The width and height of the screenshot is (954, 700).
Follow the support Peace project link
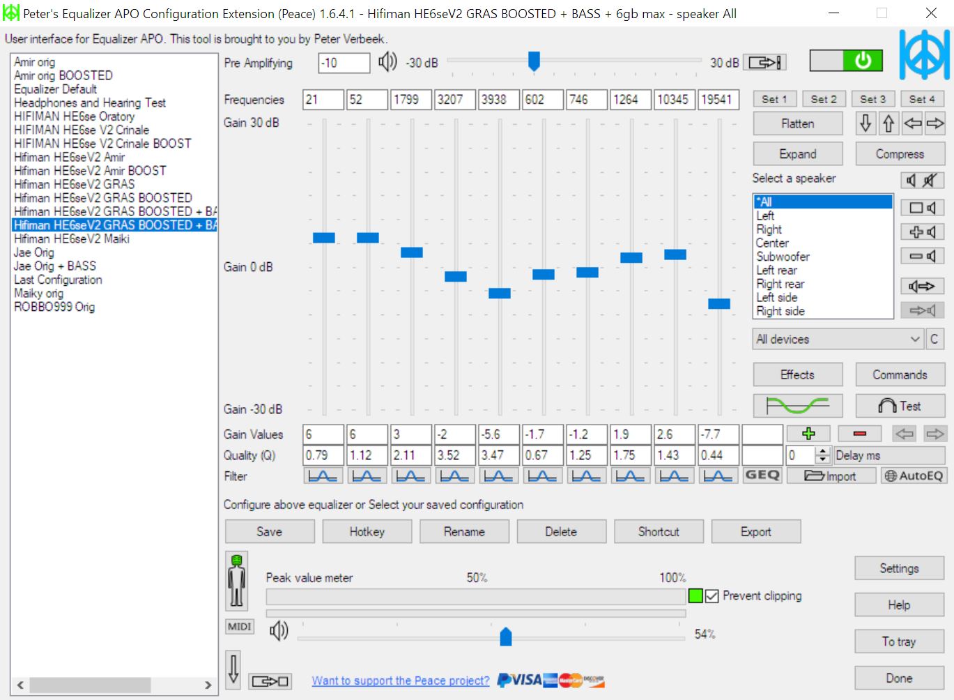[401, 680]
